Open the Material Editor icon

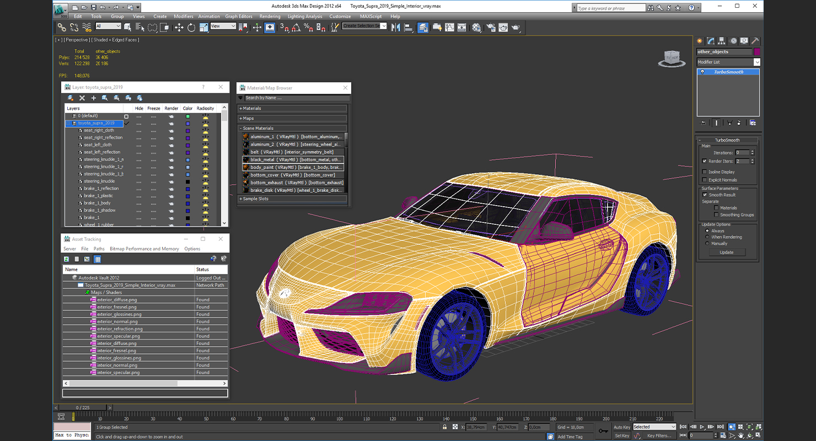click(x=476, y=27)
